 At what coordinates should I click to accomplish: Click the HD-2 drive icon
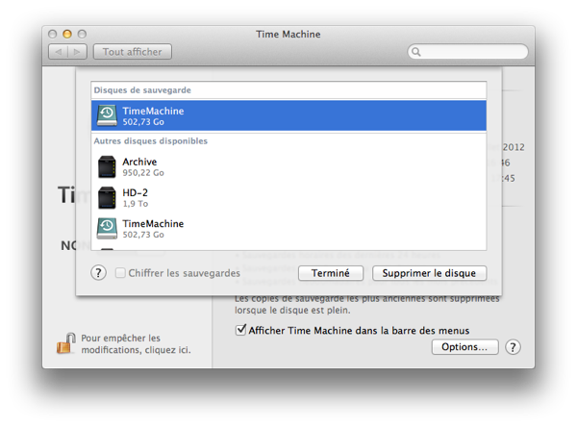(107, 197)
